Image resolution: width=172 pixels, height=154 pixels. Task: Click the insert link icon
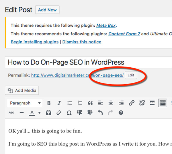click(132, 103)
